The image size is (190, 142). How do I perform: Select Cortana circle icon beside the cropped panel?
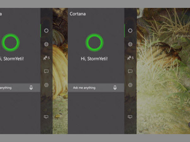(46, 31)
